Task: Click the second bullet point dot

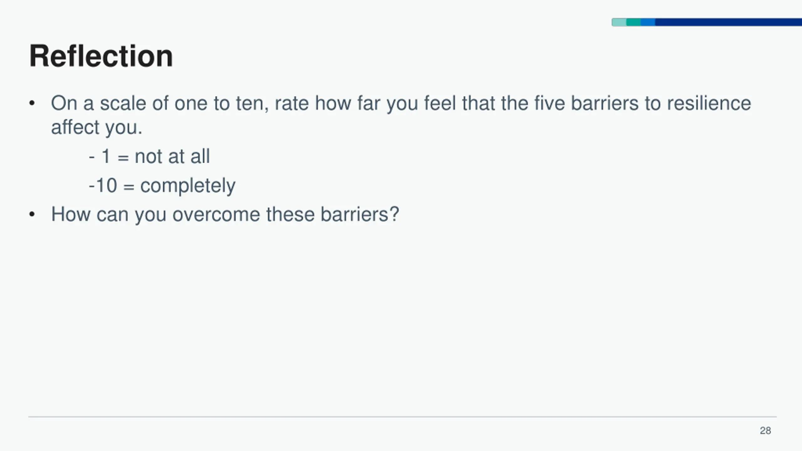Action: tap(32, 215)
